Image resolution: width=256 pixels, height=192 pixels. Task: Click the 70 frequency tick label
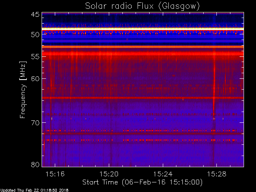click(x=35, y=123)
